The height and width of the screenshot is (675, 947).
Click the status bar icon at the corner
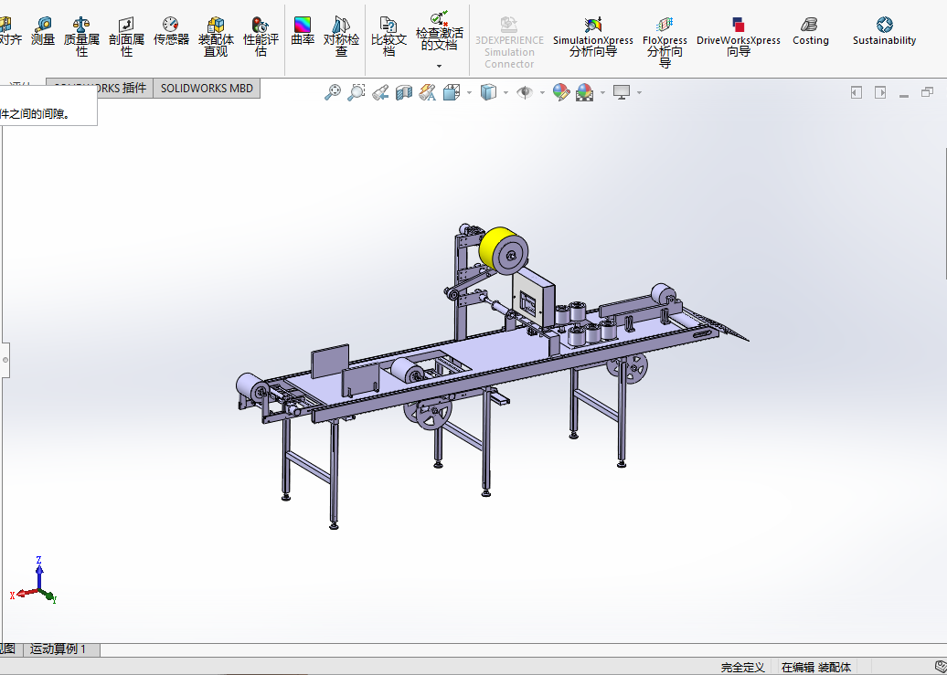940,667
